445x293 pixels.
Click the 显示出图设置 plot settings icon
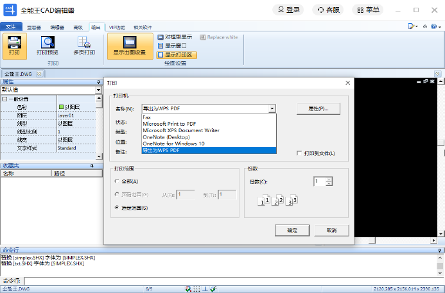tap(129, 41)
